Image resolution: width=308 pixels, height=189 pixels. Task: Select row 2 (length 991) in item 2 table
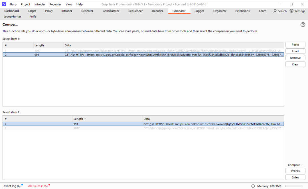click(143, 124)
